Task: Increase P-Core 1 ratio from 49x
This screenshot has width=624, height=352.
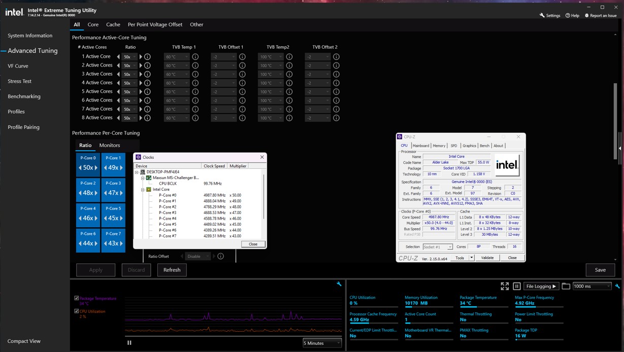Action: point(121,167)
